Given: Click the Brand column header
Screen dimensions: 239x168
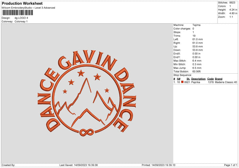Looking at the screenshot, I should tap(219, 79).
